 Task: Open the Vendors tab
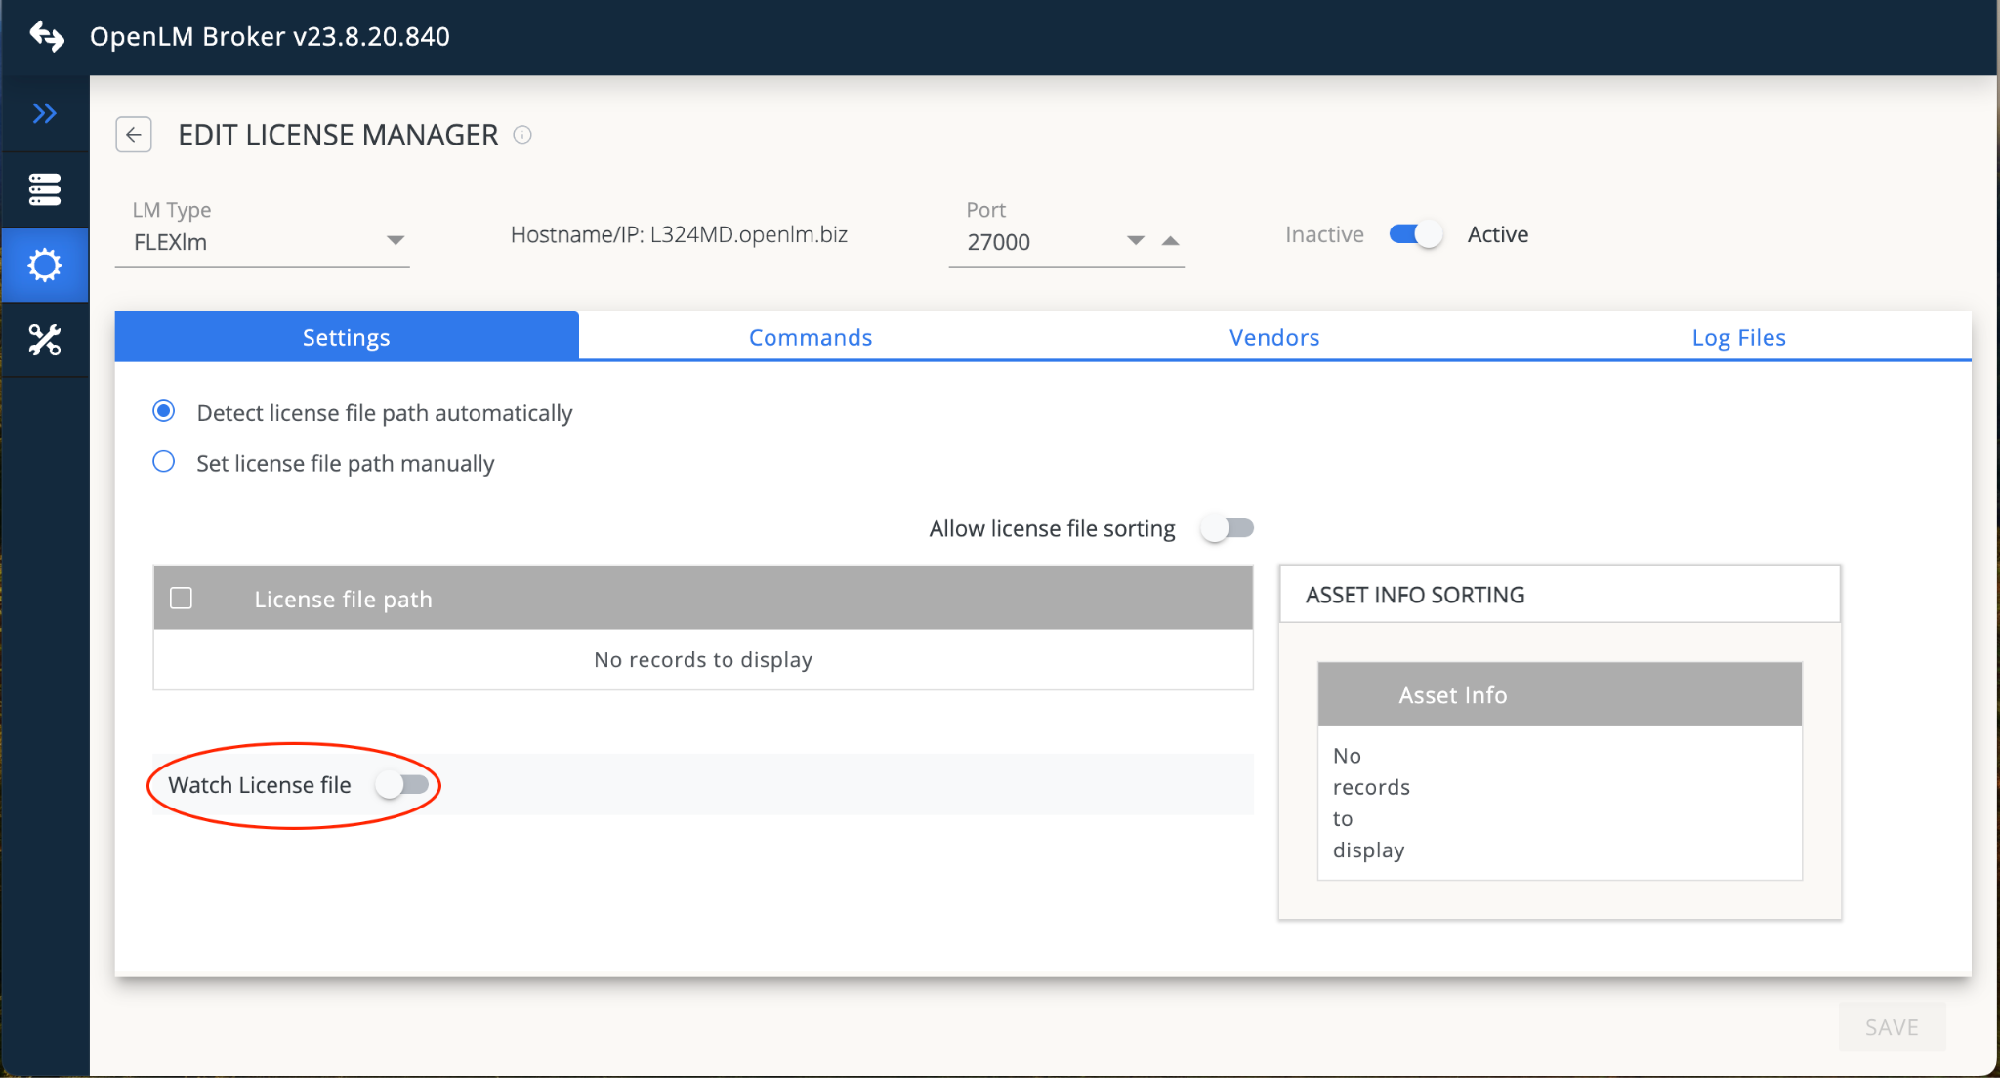tap(1274, 338)
